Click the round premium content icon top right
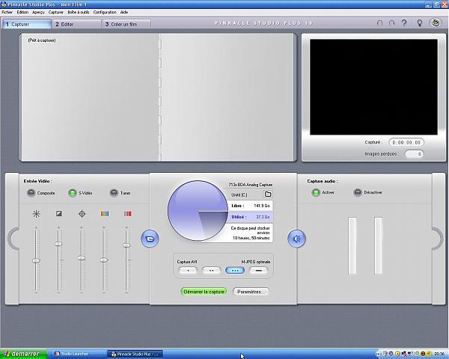 pos(436,22)
